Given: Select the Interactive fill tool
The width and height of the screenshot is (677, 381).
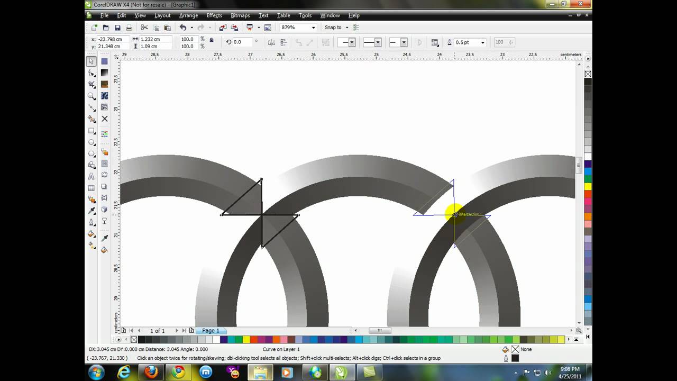Looking at the screenshot, I should pyautogui.click(x=92, y=246).
